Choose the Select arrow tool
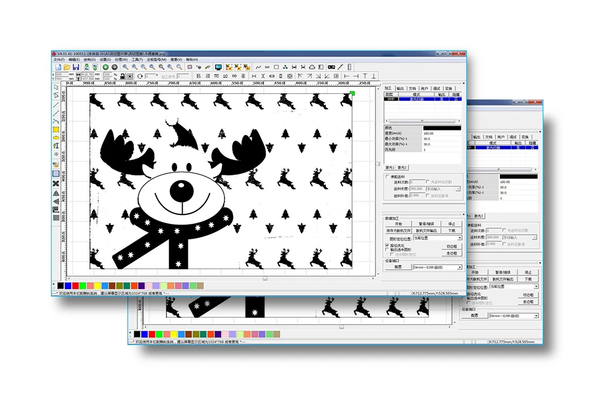 (56, 87)
